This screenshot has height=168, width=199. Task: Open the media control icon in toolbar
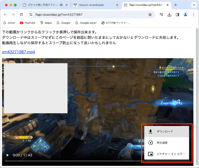[x=161, y=15]
